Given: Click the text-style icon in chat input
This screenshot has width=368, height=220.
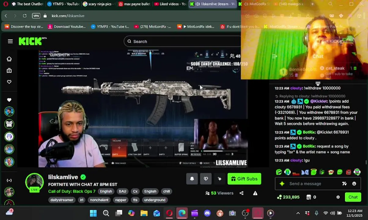Looking at the screenshot, I should click(344, 184).
